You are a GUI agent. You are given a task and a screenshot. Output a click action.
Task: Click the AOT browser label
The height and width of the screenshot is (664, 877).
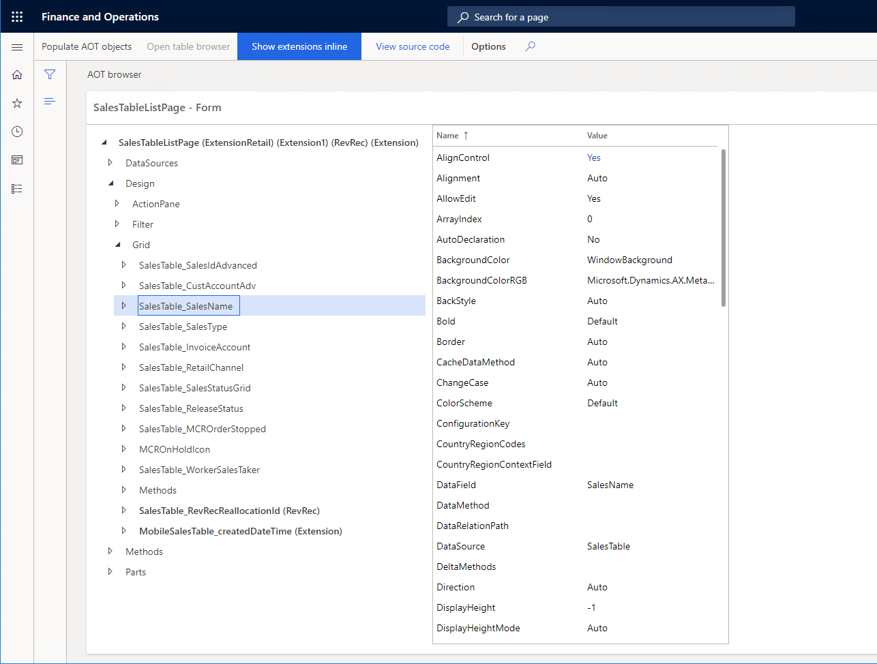[115, 74]
